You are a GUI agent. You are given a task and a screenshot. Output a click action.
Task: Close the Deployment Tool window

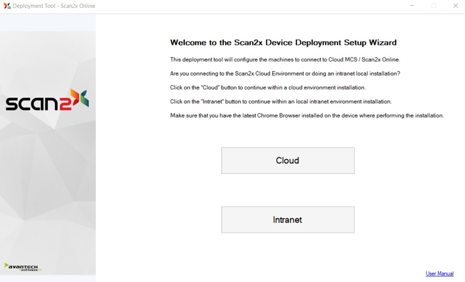point(455,6)
